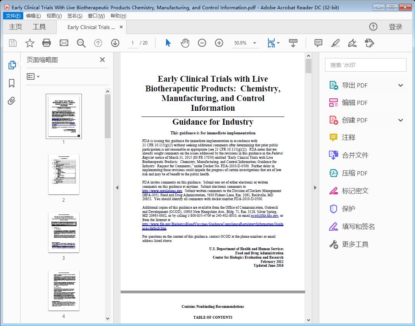Expand the 导出PDF options chevron
The image size is (415, 326).
(x=400, y=85)
